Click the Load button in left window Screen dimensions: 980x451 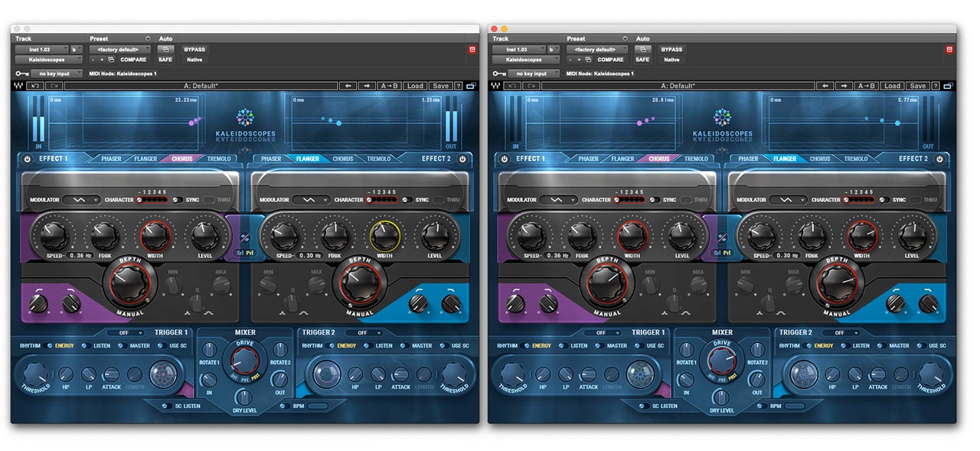click(x=415, y=86)
